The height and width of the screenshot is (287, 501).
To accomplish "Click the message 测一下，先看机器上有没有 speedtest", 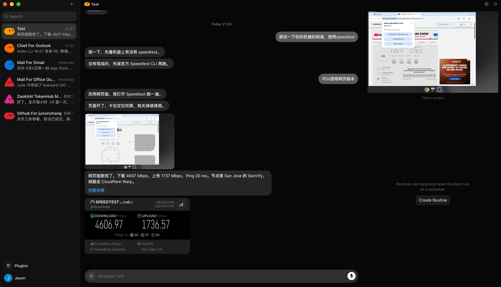I will (125, 52).
